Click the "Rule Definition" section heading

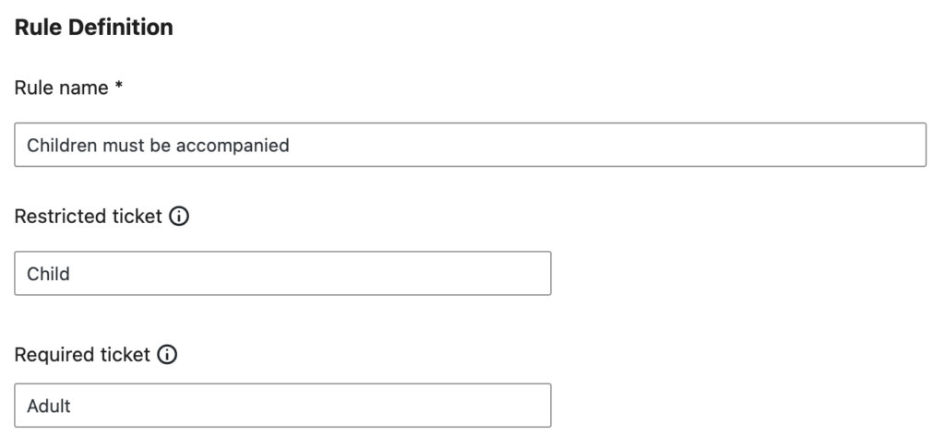93,28
